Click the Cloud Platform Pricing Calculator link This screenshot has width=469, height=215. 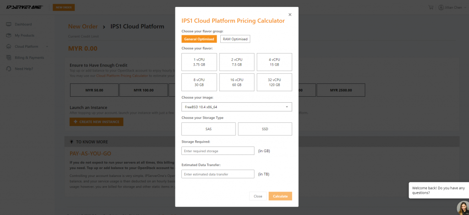point(122,76)
